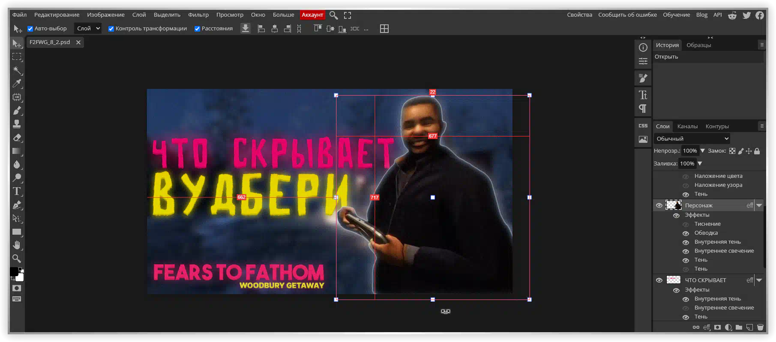Click the red Аккаунт button
776x342 pixels.
click(312, 15)
